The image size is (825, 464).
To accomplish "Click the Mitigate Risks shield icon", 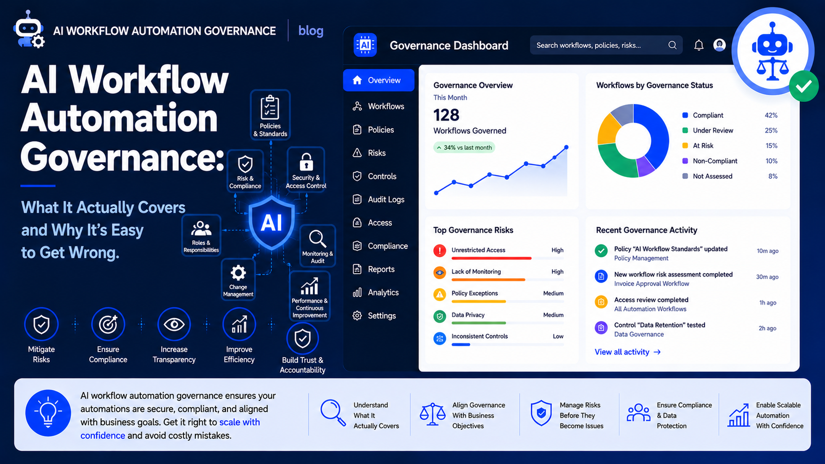I will [x=41, y=324].
